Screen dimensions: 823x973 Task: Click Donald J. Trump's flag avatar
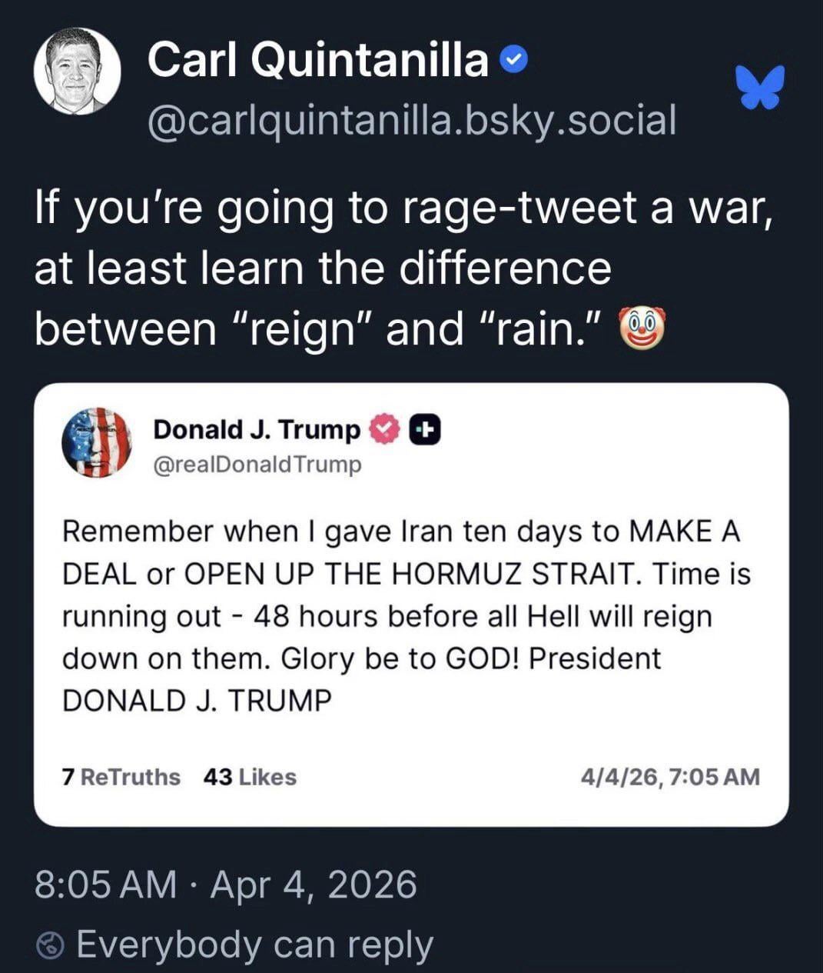point(97,442)
